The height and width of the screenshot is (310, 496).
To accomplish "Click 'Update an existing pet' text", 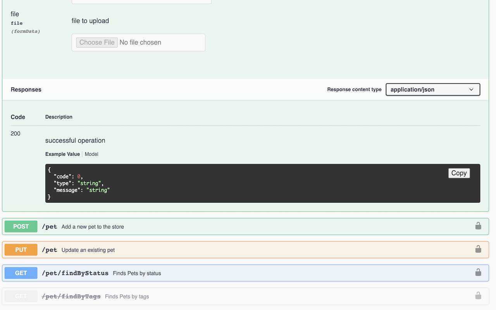I will coord(88,250).
